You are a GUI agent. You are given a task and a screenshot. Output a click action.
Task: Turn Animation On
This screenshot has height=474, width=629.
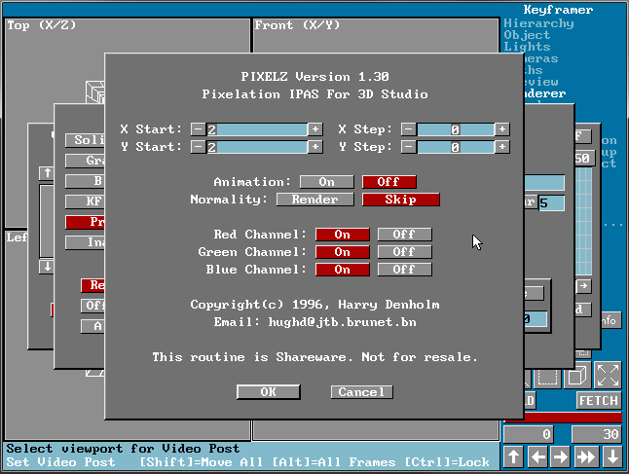click(x=327, y=182)
